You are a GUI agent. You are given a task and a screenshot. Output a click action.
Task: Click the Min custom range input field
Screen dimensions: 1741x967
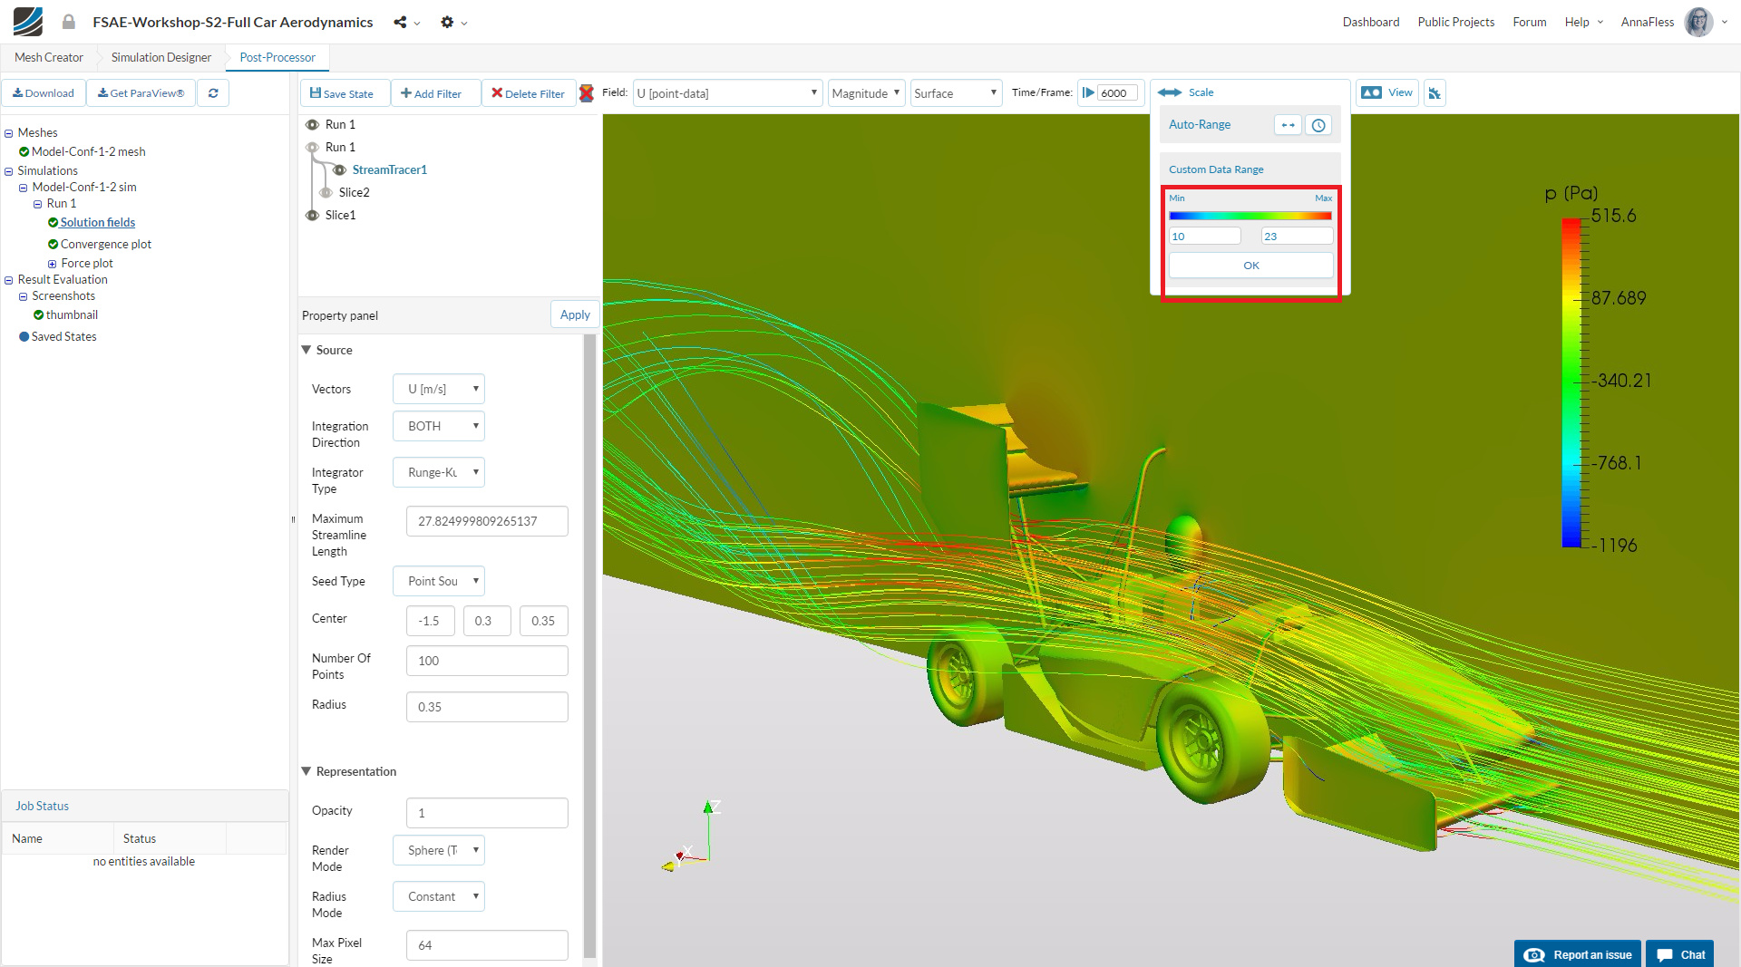pyautogui.click(x=1204, y=237)
